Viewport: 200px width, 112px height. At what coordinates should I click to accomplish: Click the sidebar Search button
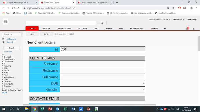(12, 48)
